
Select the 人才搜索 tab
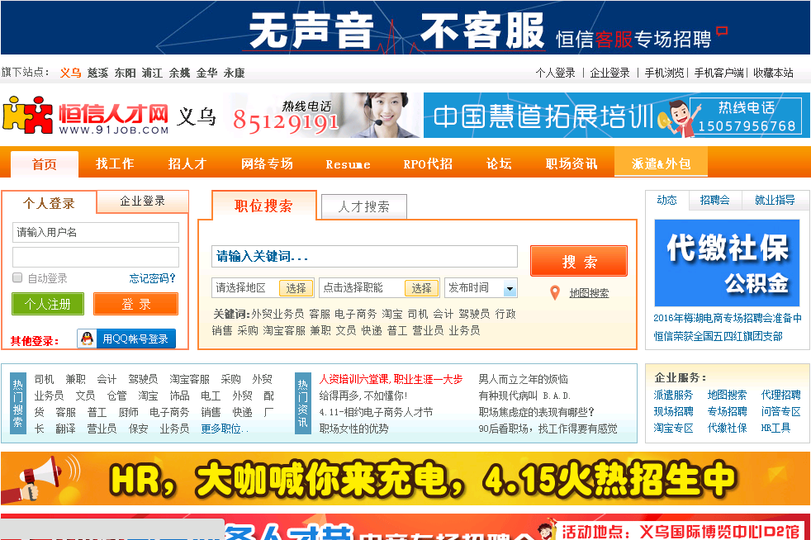[x=364, y=207]
